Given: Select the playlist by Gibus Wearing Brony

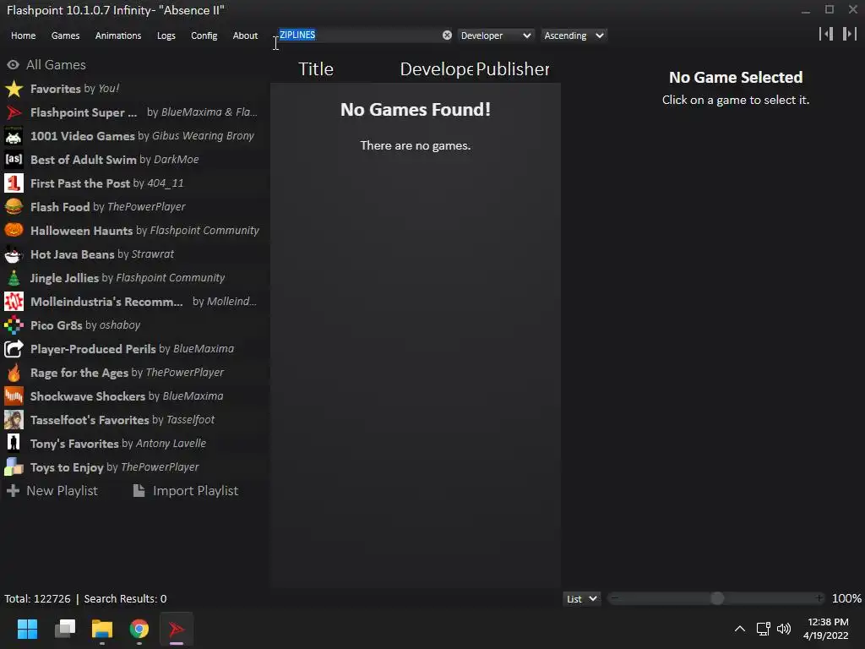Looking at the screenshot, I should point(142,136).
